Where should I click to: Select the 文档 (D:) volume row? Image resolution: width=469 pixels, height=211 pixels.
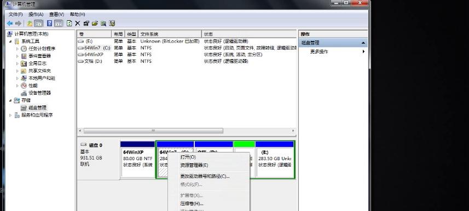coord(187,61)
